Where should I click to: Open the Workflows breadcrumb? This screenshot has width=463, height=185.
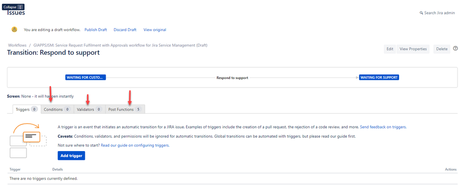point(17,45)
